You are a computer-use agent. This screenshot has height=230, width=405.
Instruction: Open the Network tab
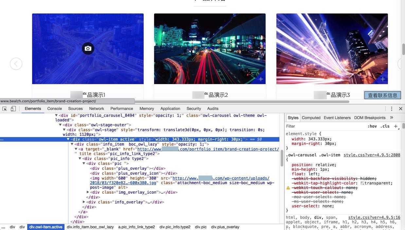coord(97,109)
